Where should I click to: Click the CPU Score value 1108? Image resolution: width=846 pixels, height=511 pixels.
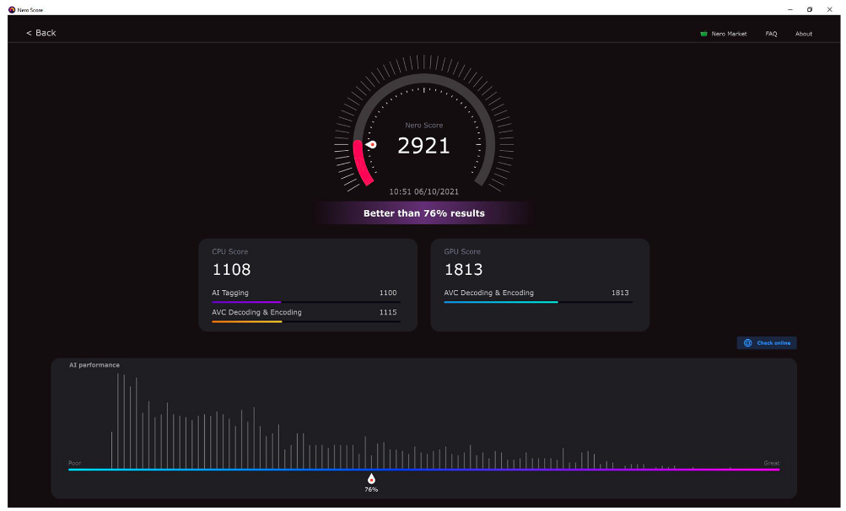(231, 269)
